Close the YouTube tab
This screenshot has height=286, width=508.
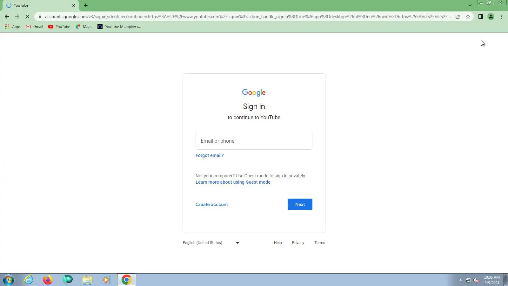tap(74, 5)
